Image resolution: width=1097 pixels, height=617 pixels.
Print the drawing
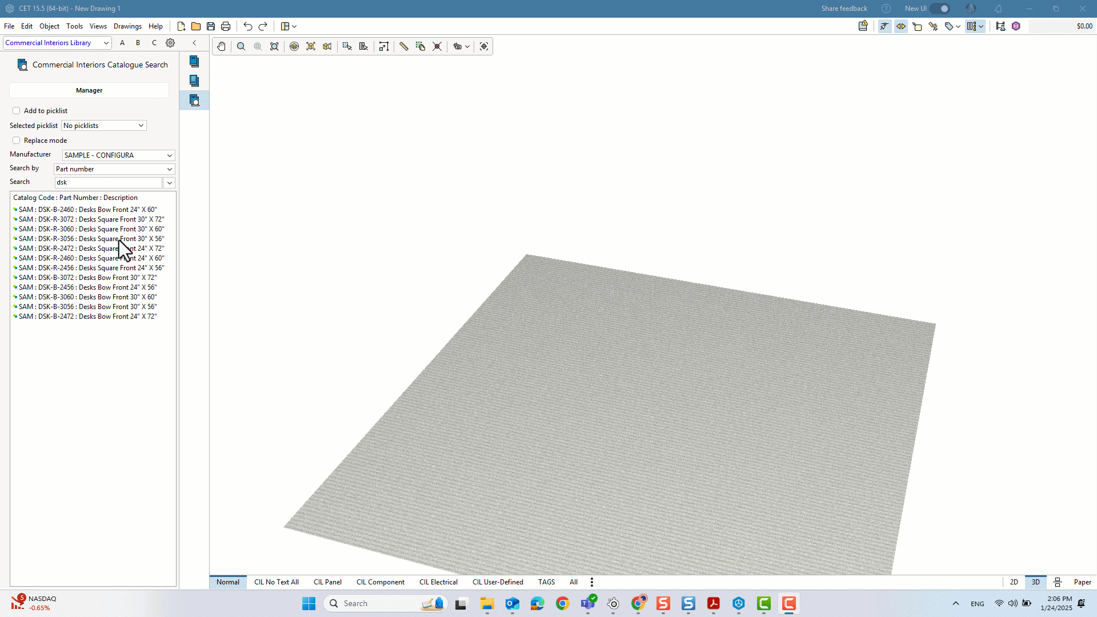226,26
